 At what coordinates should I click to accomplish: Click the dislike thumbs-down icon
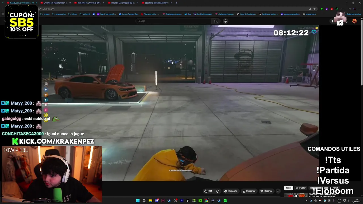tap(218, 191)
